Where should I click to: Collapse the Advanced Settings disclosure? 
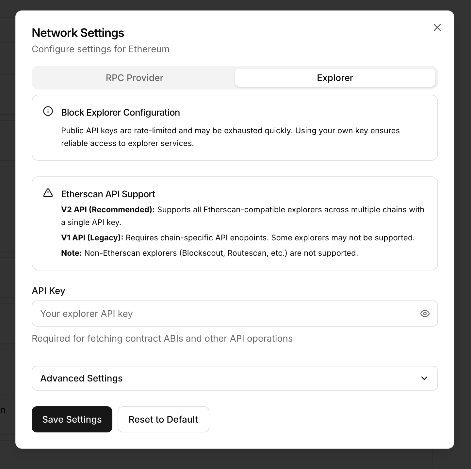[x=235, y=378]
